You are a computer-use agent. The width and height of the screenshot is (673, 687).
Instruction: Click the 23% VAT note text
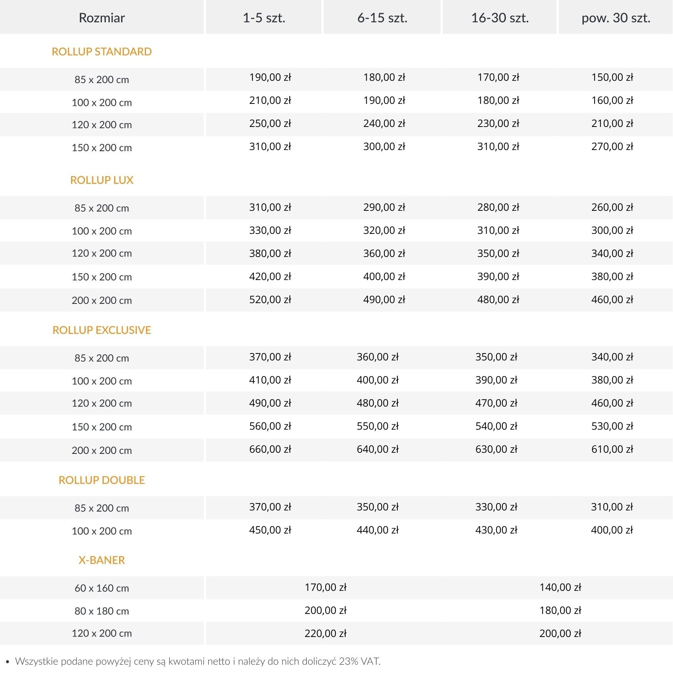[x=198, y=662]
